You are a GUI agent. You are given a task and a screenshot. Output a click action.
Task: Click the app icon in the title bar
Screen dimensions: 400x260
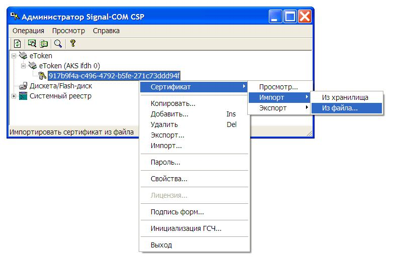click(x=15, y=17)
